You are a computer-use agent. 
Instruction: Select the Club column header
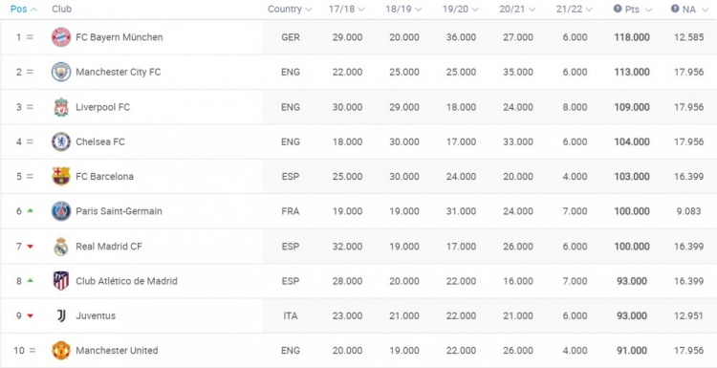62,10
